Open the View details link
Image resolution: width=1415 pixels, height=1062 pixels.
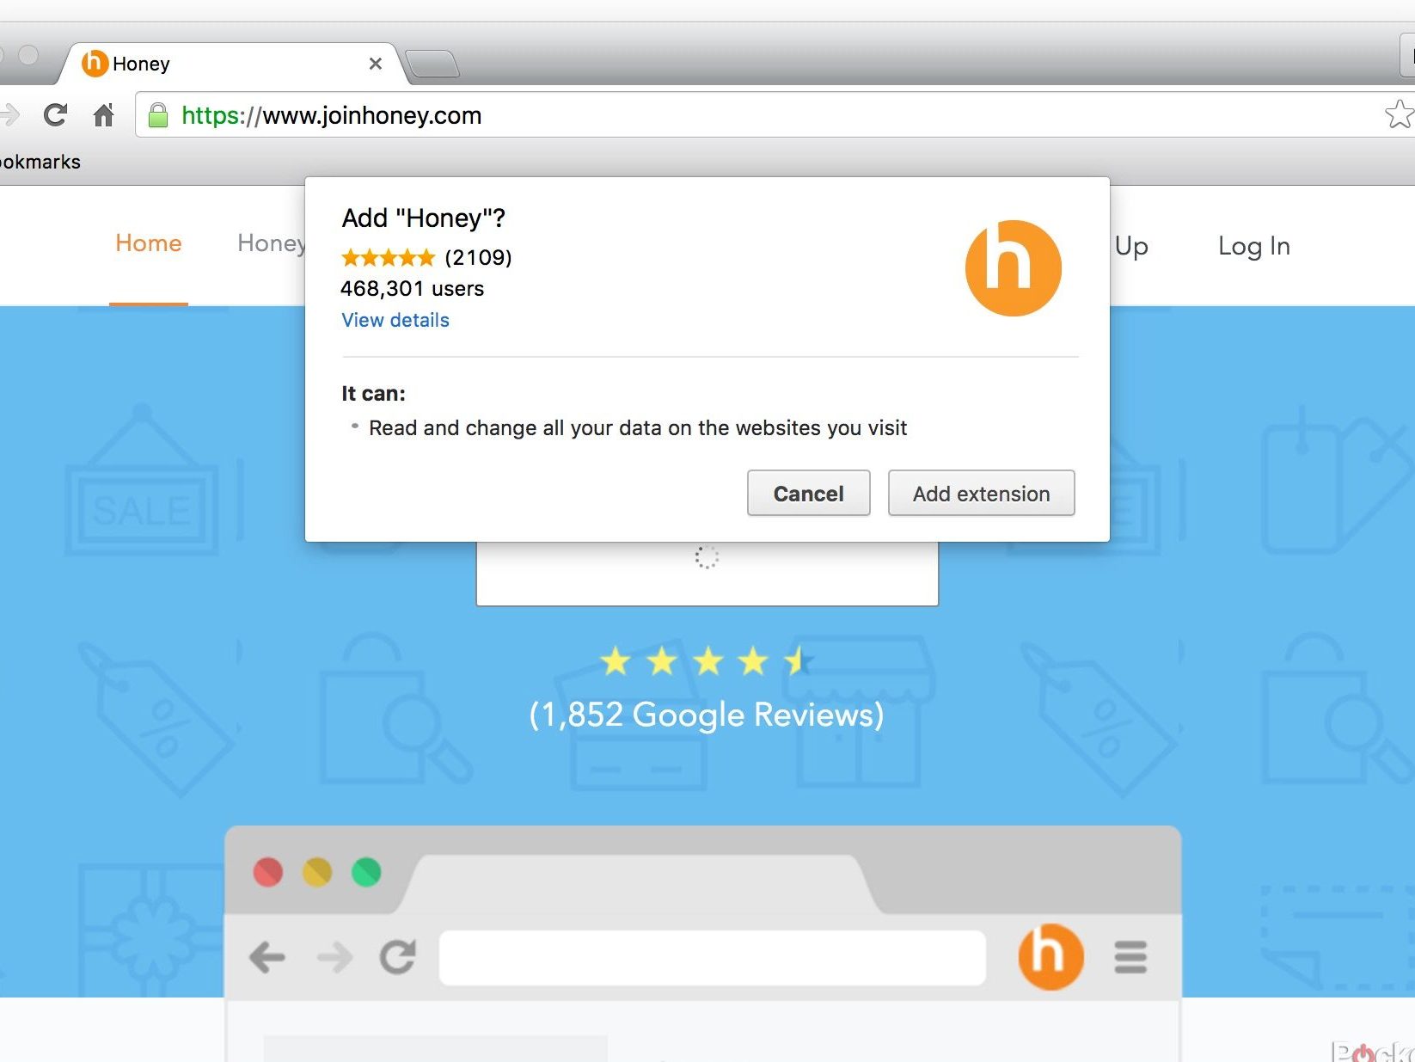click(x=395, y=320)
